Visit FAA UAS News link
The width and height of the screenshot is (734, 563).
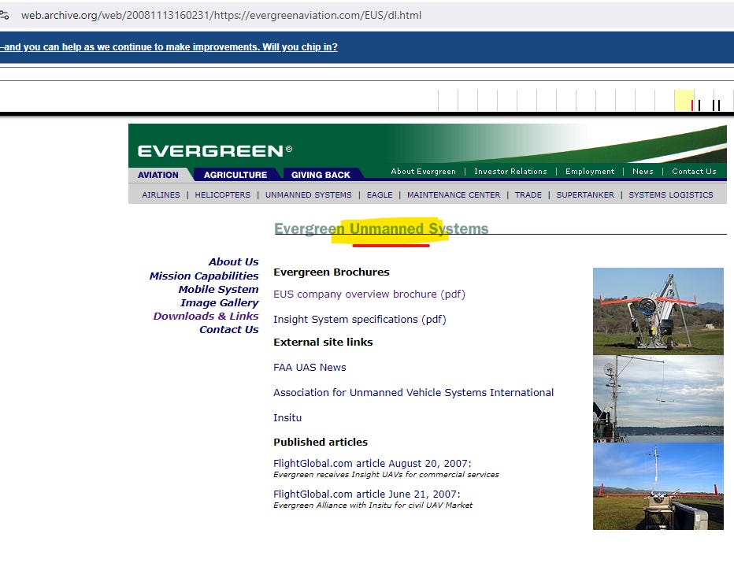click(310, 368)
